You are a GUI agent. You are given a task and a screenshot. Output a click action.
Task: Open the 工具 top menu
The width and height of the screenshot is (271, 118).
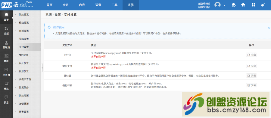coord(114,5)
